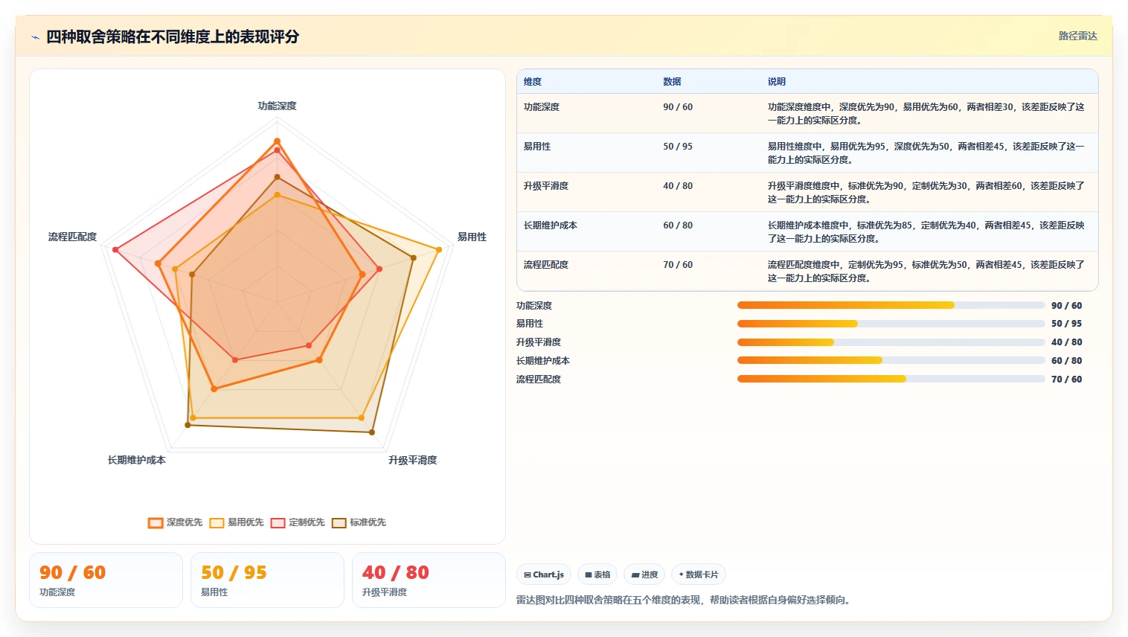
Task: Click the 50 / 95 value in the table
Action: tap(678, 147)
